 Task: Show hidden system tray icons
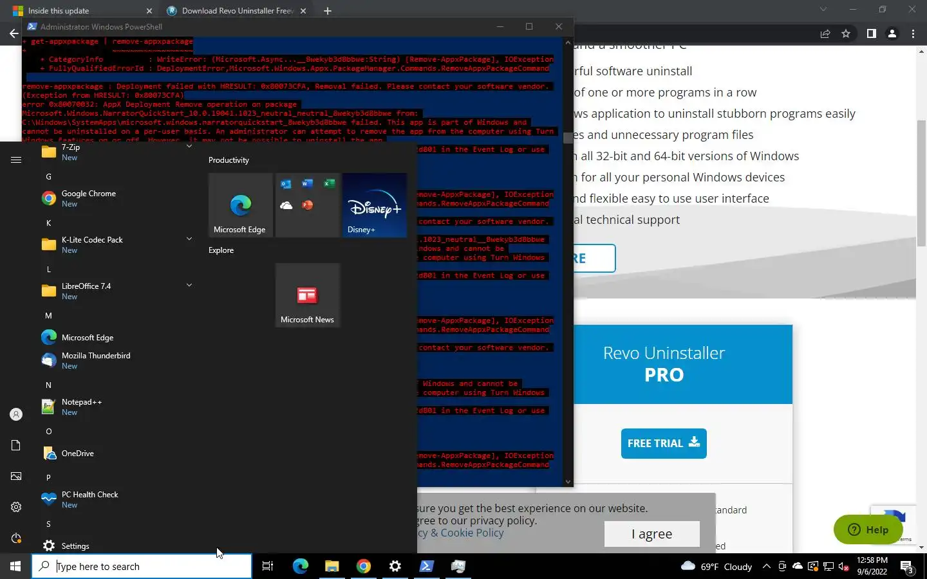(766, 566)
